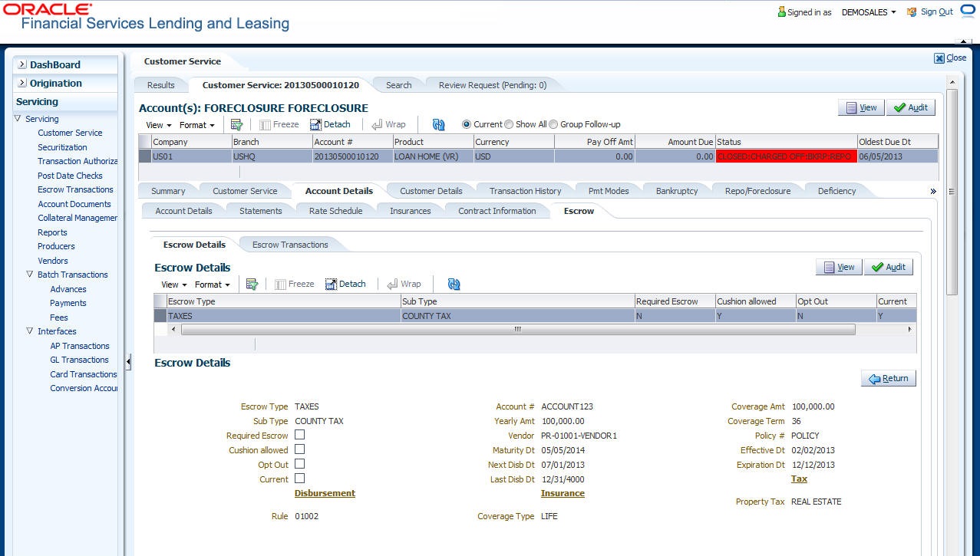Click the Escrow Details Audit button
The width and height of the screenshot is (980, 556).
pyautogui.click(x=889, y=267)
